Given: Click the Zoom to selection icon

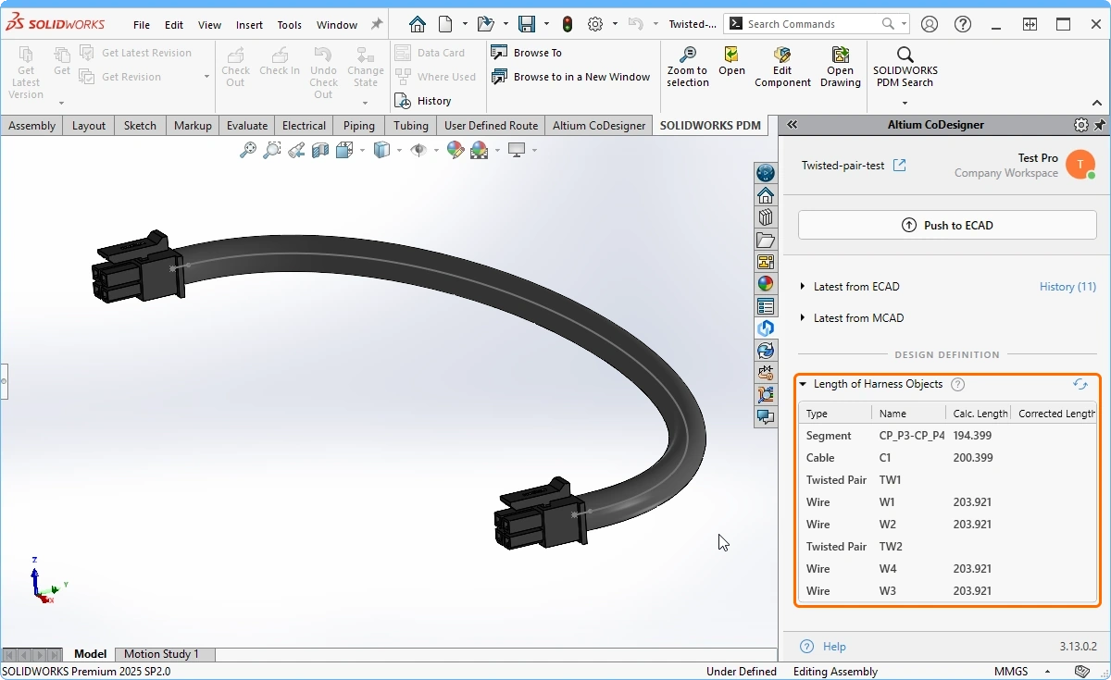Looking at the screenshot, I should pos(687,56).
